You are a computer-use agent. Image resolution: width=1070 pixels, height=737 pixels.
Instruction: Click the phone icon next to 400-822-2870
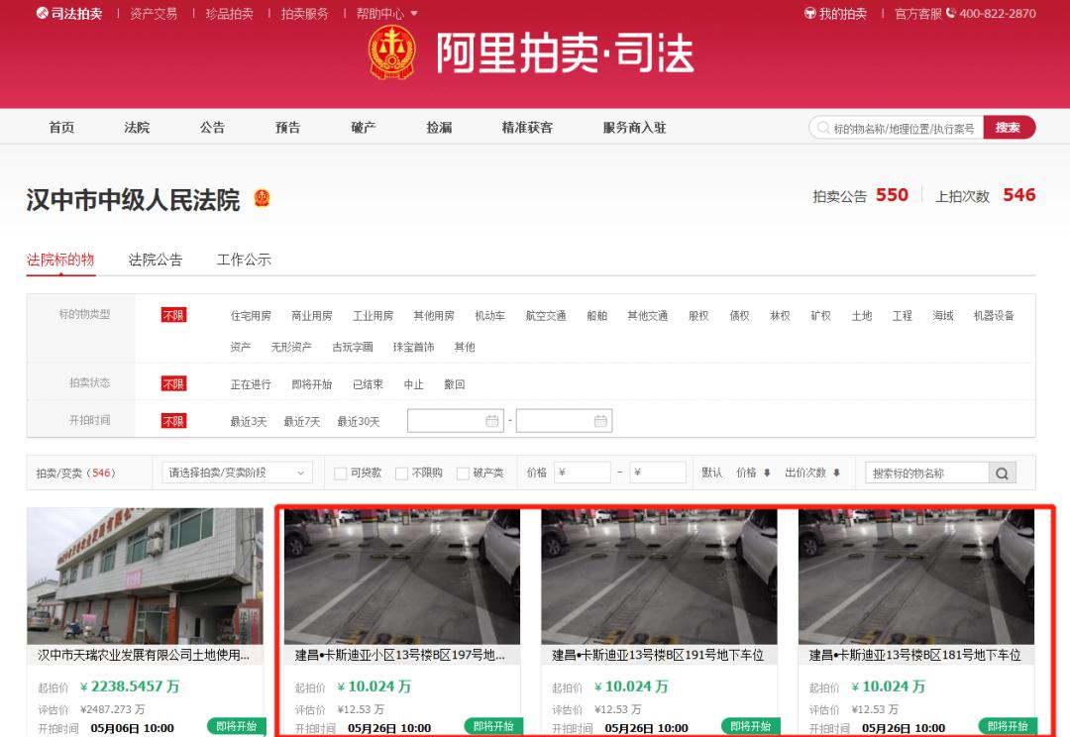(950, 13)
